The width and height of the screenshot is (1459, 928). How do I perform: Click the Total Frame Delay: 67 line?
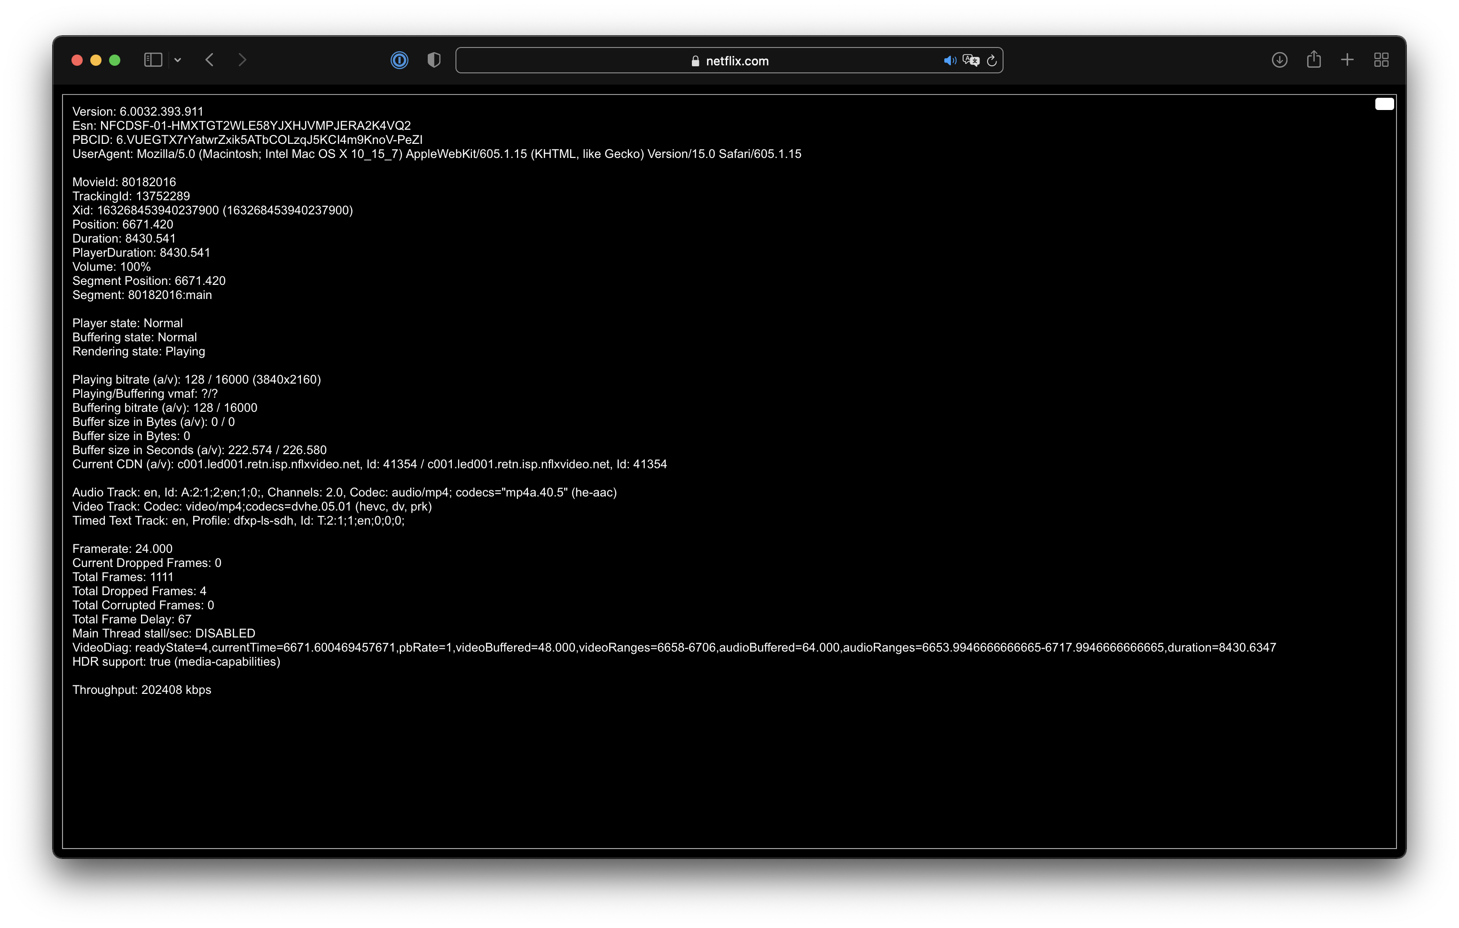(x=132, y=619)
